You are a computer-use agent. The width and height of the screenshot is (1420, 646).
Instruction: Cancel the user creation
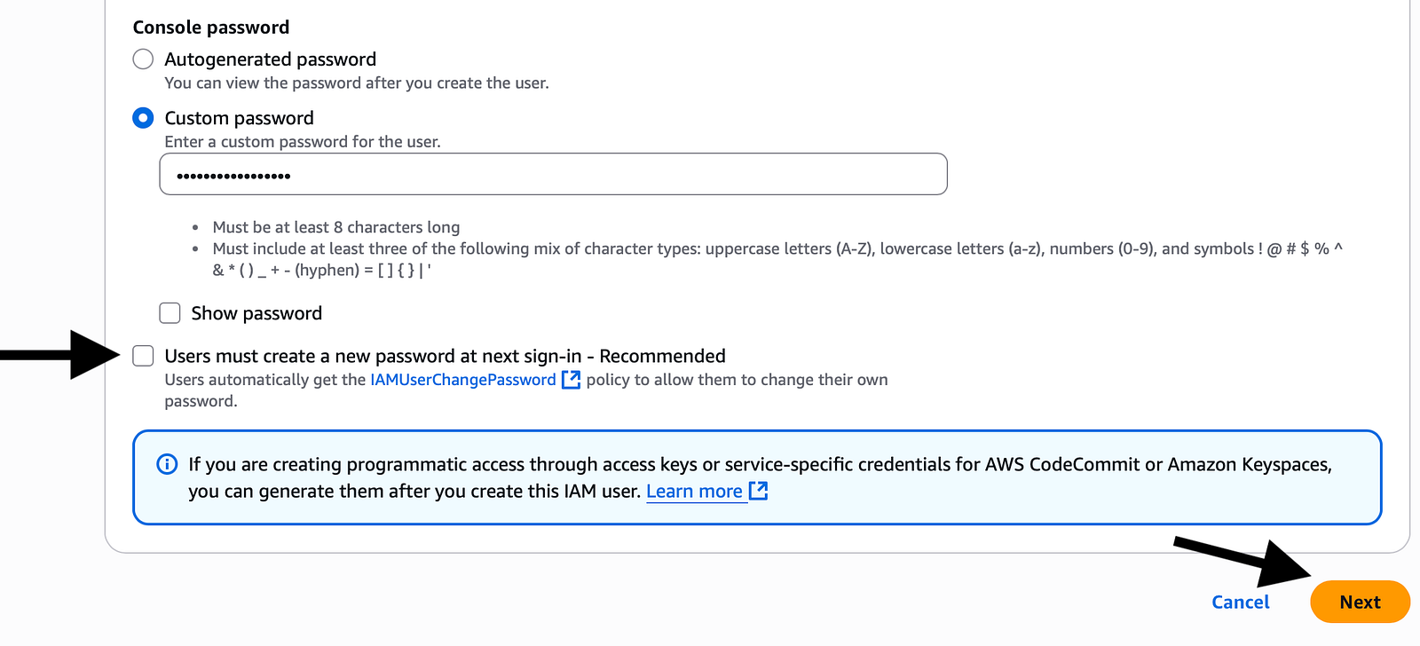(1240, 603)
